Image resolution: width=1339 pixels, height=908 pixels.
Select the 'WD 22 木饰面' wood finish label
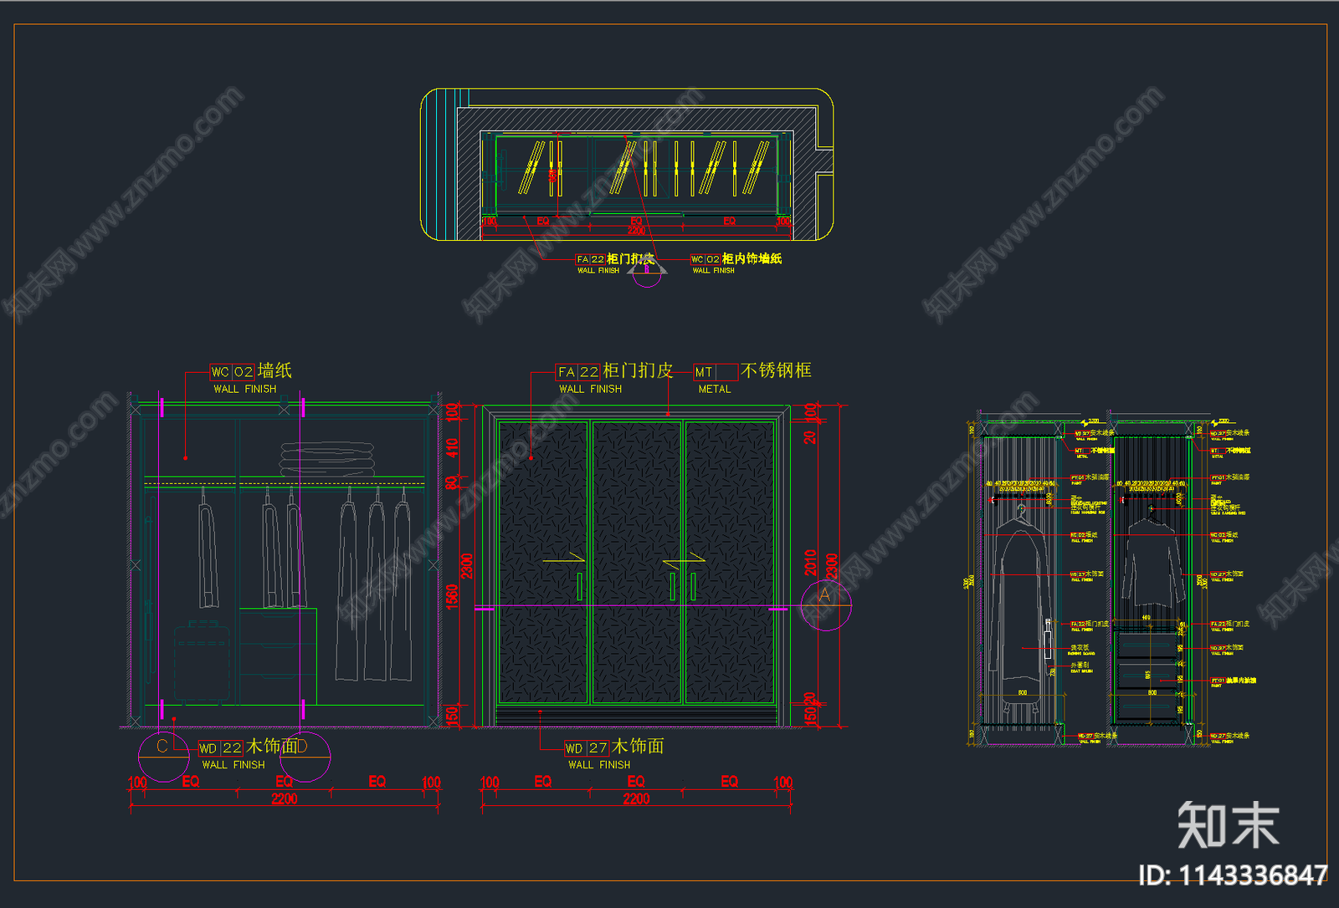[248, 747]
